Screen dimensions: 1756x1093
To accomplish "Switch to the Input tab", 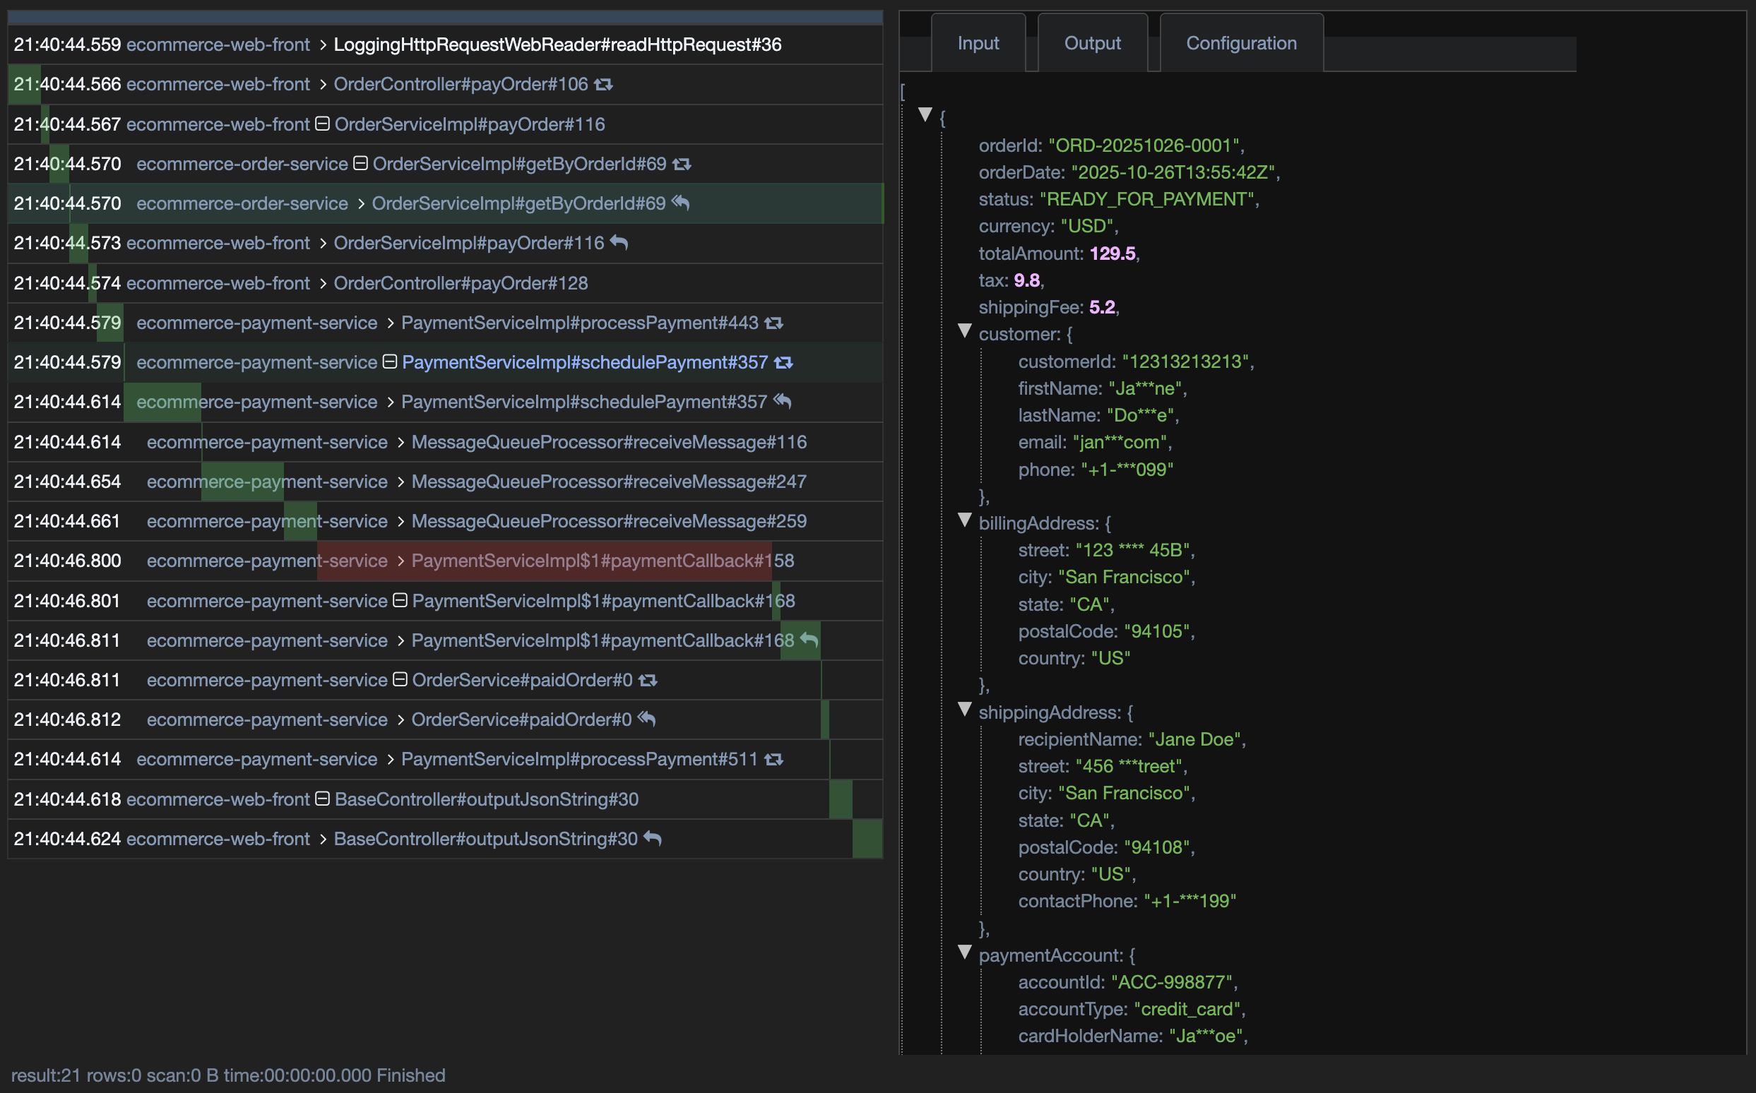I will [978, 43].
